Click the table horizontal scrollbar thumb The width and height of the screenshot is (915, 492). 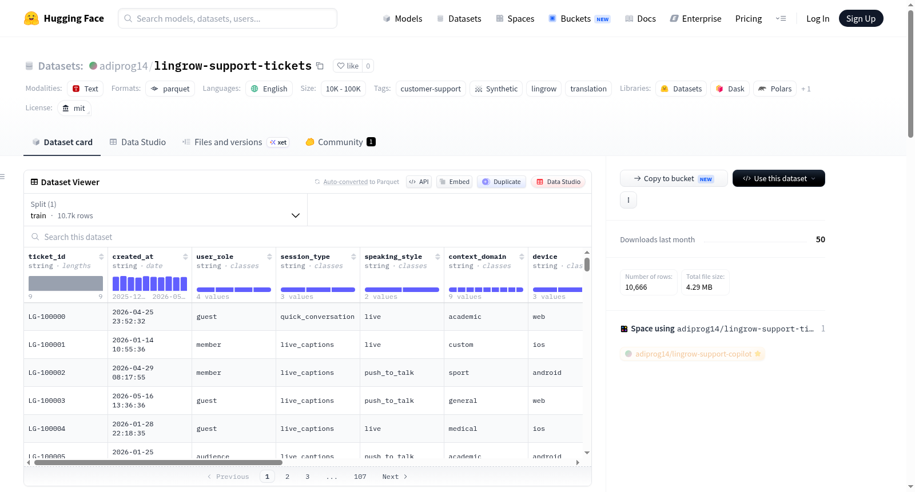[158, 462]
